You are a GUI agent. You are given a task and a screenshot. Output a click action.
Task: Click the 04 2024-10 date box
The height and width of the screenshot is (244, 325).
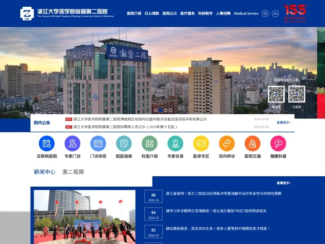(x=153, y=214)
